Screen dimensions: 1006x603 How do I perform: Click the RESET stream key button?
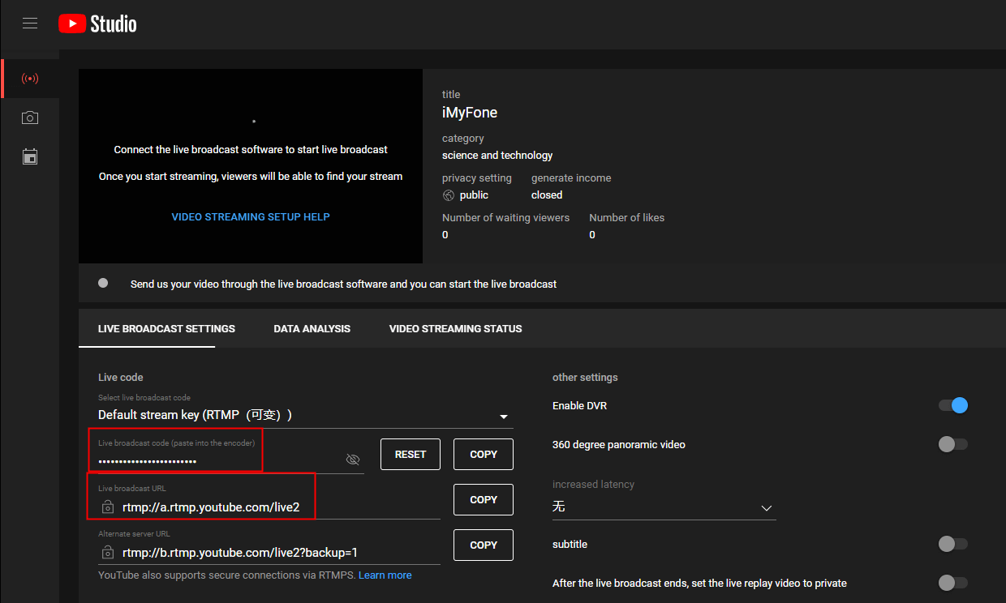411,455
